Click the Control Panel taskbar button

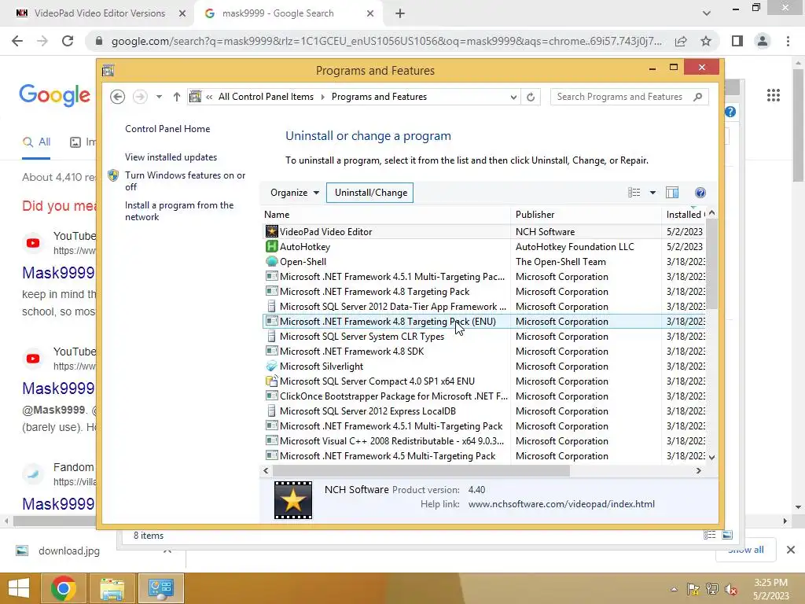pos(161,588)
